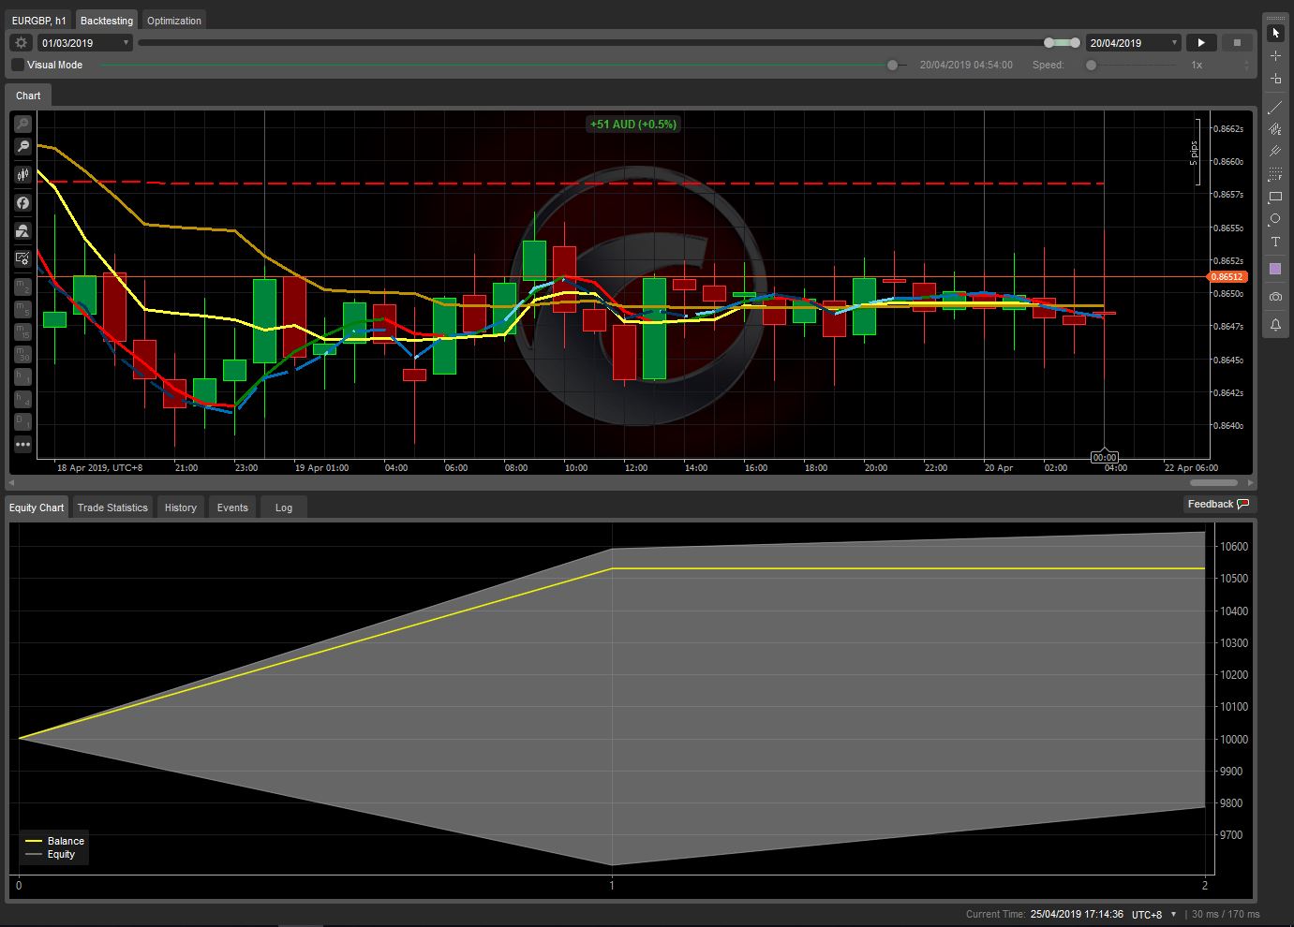Open the candlestick chart type selector
Image resolution: width=1294 pixels, height=927 pixels.
pos(22,175)
